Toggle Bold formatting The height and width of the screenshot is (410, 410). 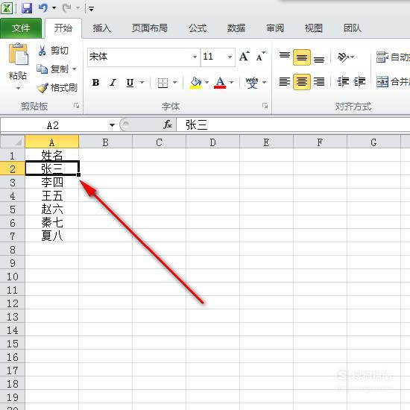click(95, 83)
